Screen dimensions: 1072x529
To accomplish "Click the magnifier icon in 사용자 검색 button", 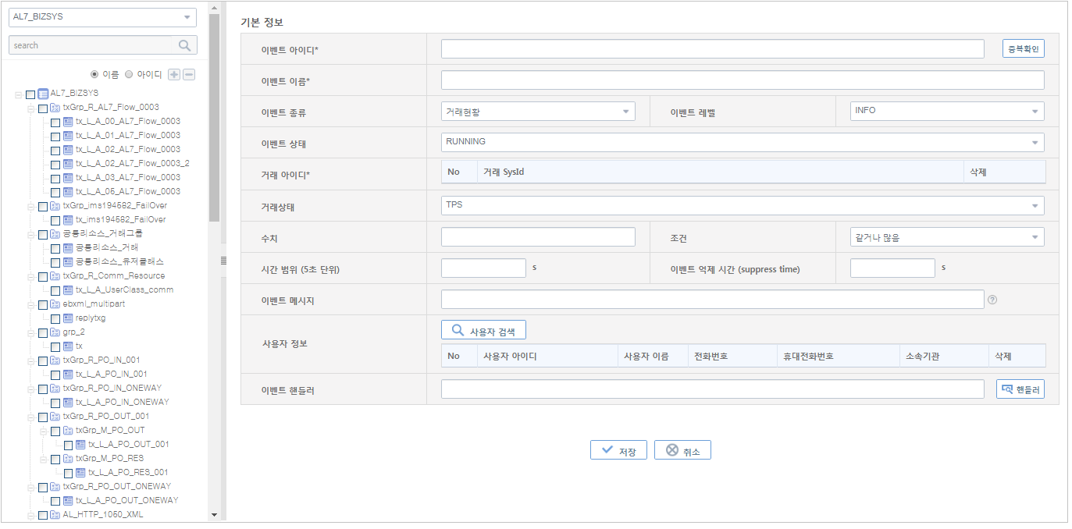I will tap(458, 329).
